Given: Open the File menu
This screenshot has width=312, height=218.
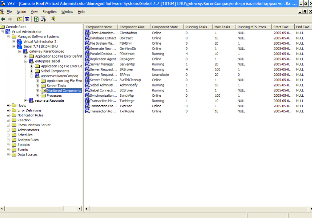Looking at the screenshot, I should point(9,12).
